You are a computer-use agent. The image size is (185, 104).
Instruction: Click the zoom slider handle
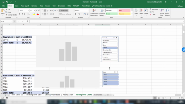[x=171, y=98]
